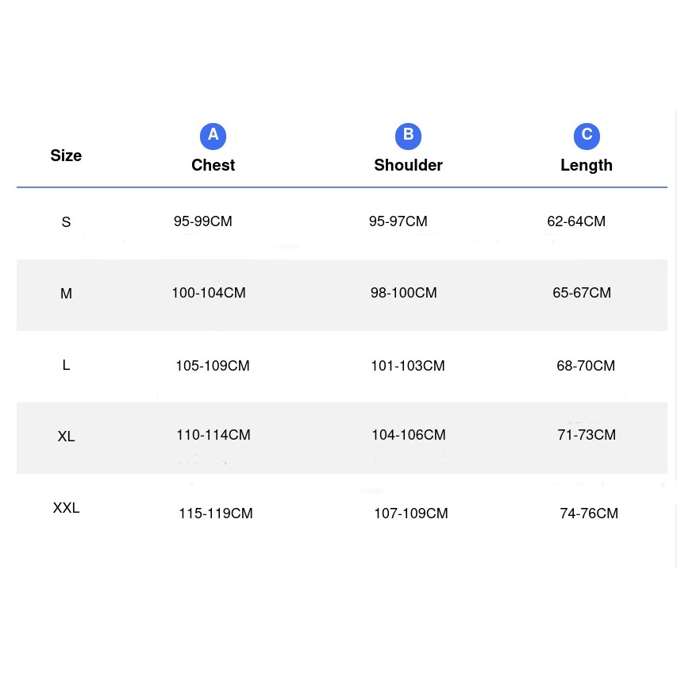This screenshot has height=677, width=677.
Task: Select the Length column header
Action: (x=587, y=165)
